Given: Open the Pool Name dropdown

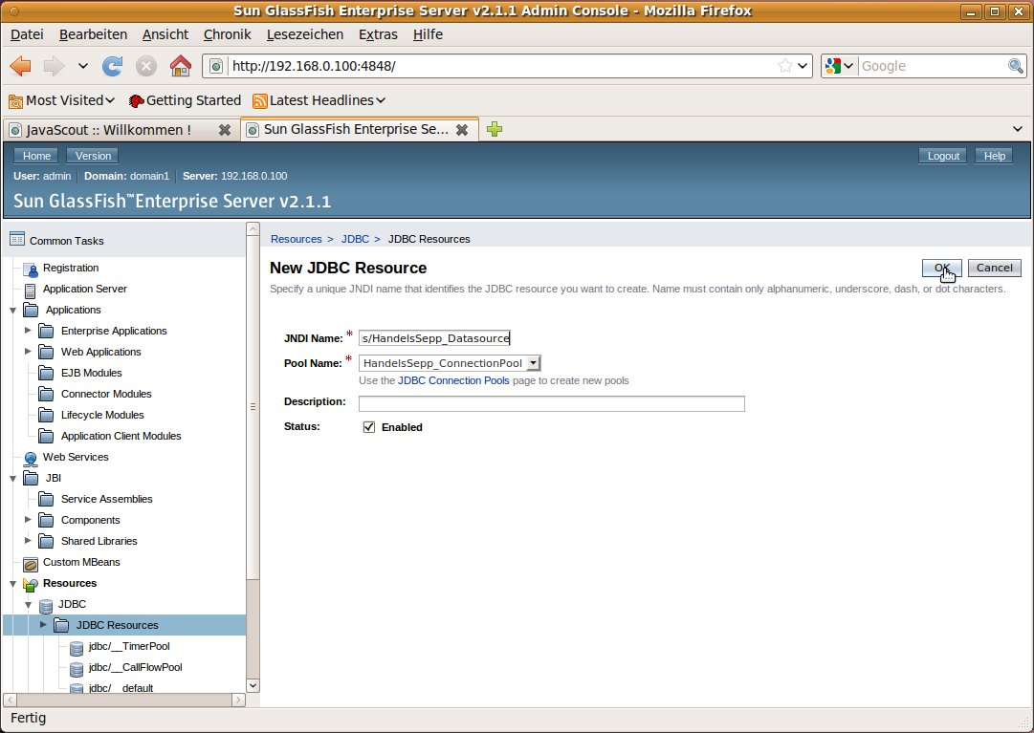Looking at the screenshot, I should 534,363.
